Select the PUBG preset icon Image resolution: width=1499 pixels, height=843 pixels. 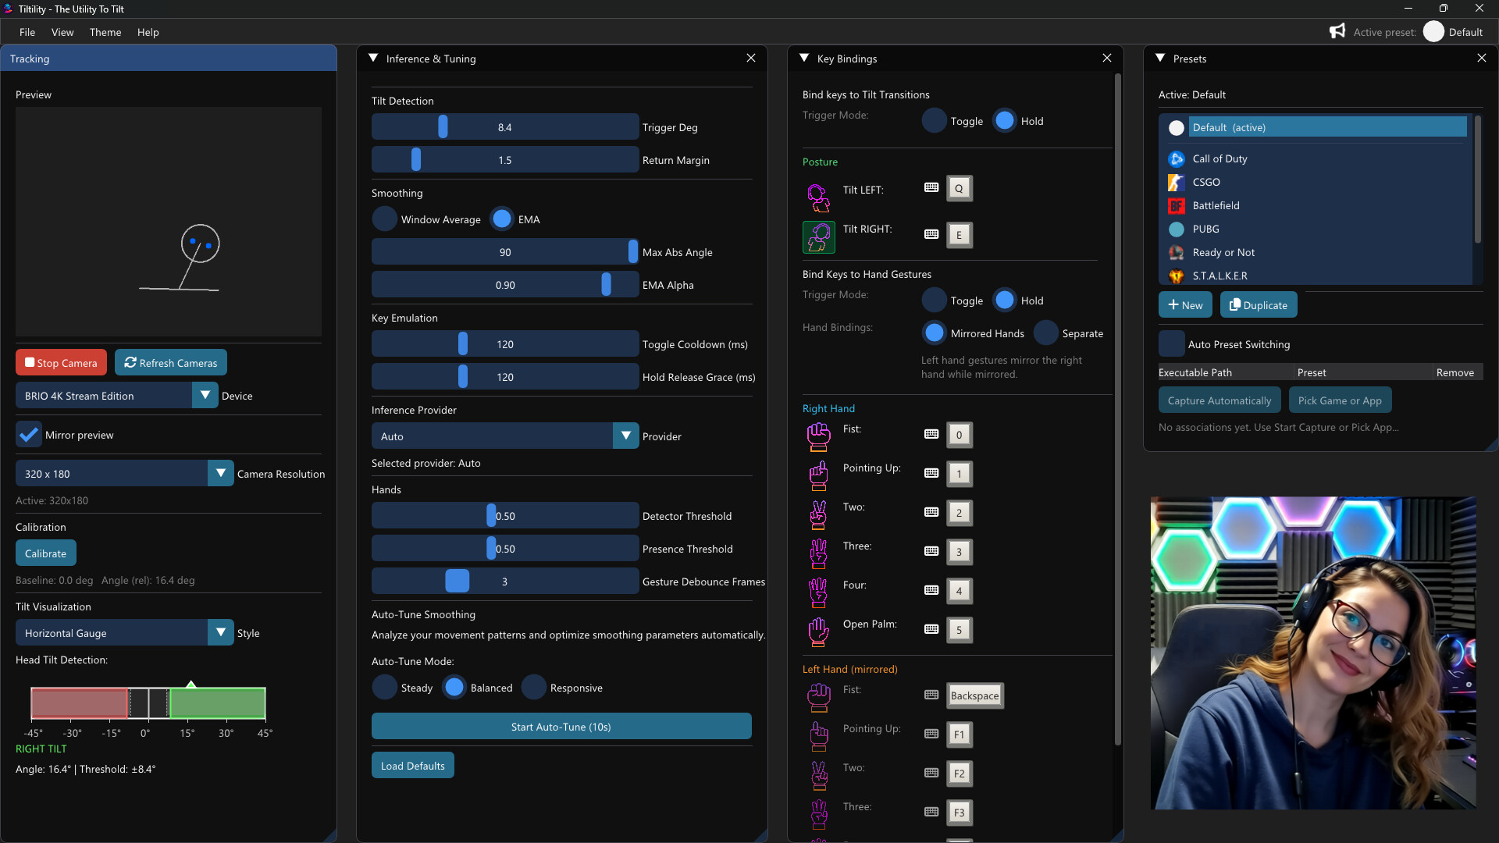pyautogui.click(x=1177, y=229)
